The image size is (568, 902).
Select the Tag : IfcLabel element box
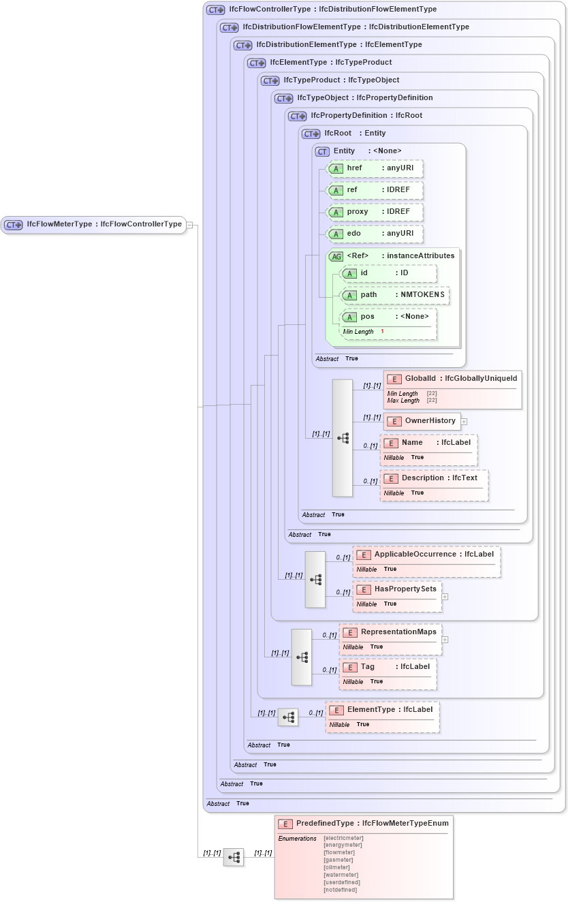tap(388, 674)
